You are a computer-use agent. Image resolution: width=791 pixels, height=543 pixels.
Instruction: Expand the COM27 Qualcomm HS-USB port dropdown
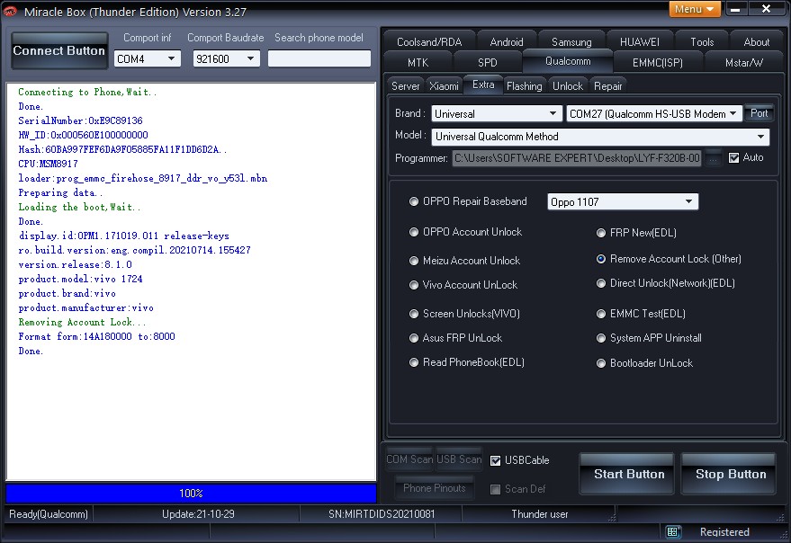click(654, 113)
